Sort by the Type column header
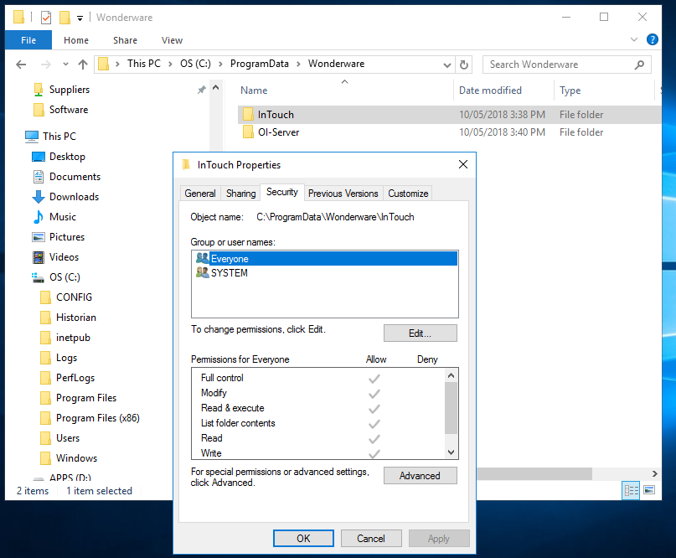 pos(570,90)
